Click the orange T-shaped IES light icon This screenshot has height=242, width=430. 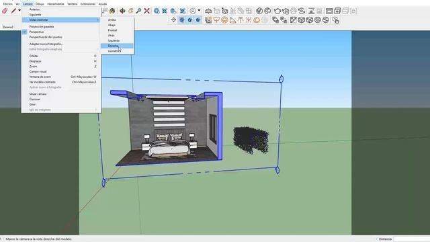pos(241,20)
